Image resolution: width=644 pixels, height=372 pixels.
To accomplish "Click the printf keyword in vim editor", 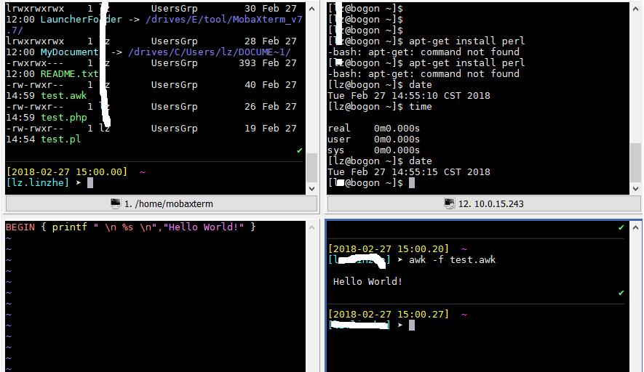I will [x=69, y=227].
